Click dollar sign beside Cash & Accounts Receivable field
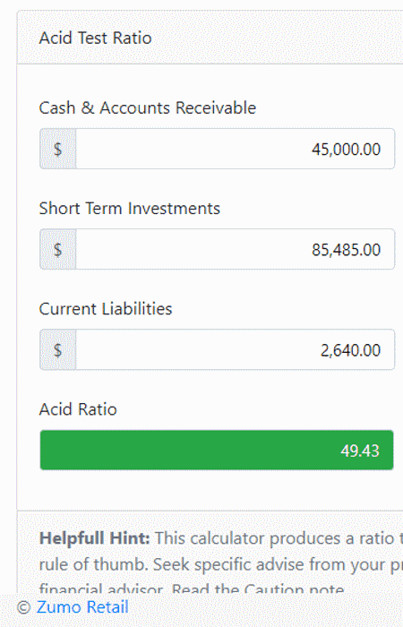 pyautogui.click(x=58, y=149)
